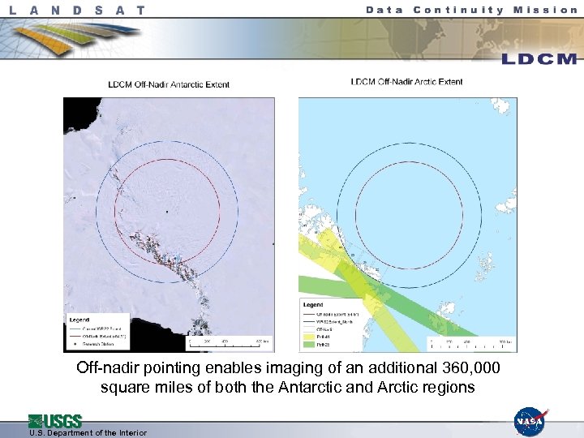Click the "Off-nadir pointing enables imaging" caption line
The height and width of the screenshot is (438, 584).
[288, 368]
